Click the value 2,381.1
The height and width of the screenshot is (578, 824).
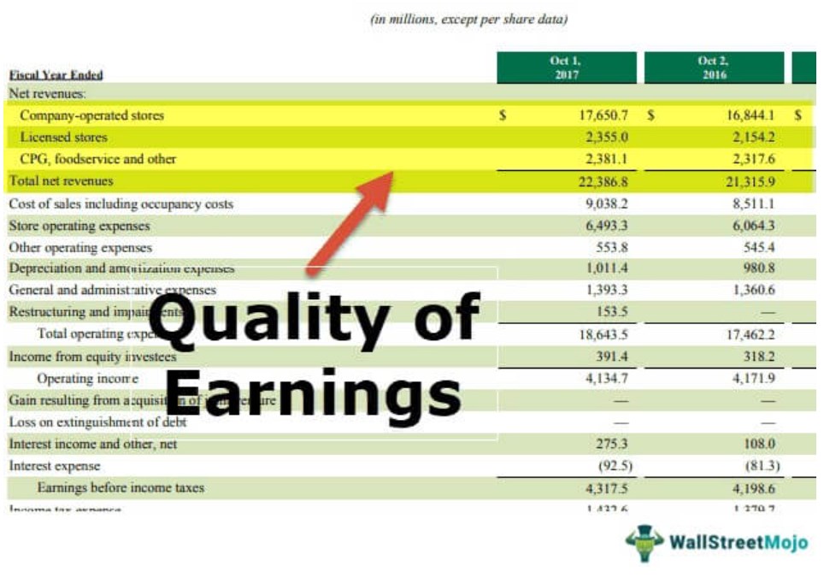pos(607,159)
